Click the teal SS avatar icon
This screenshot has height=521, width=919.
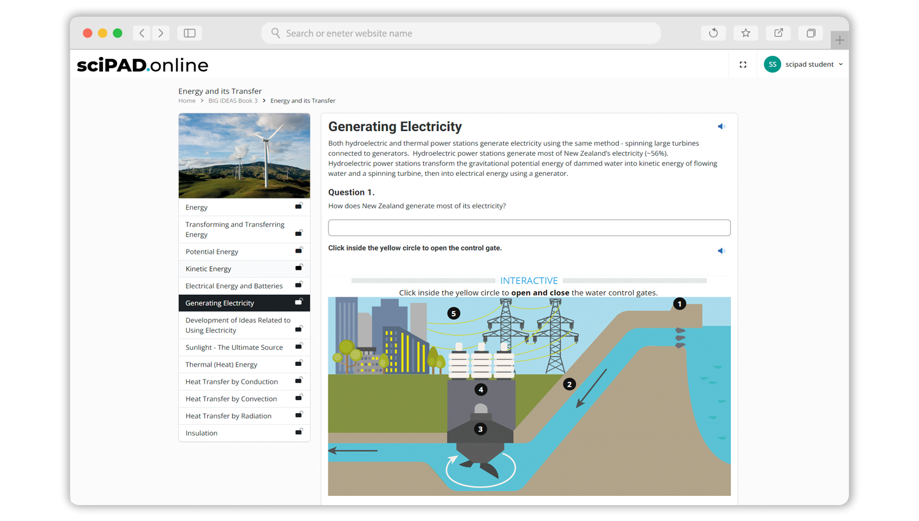coord(773,64)
